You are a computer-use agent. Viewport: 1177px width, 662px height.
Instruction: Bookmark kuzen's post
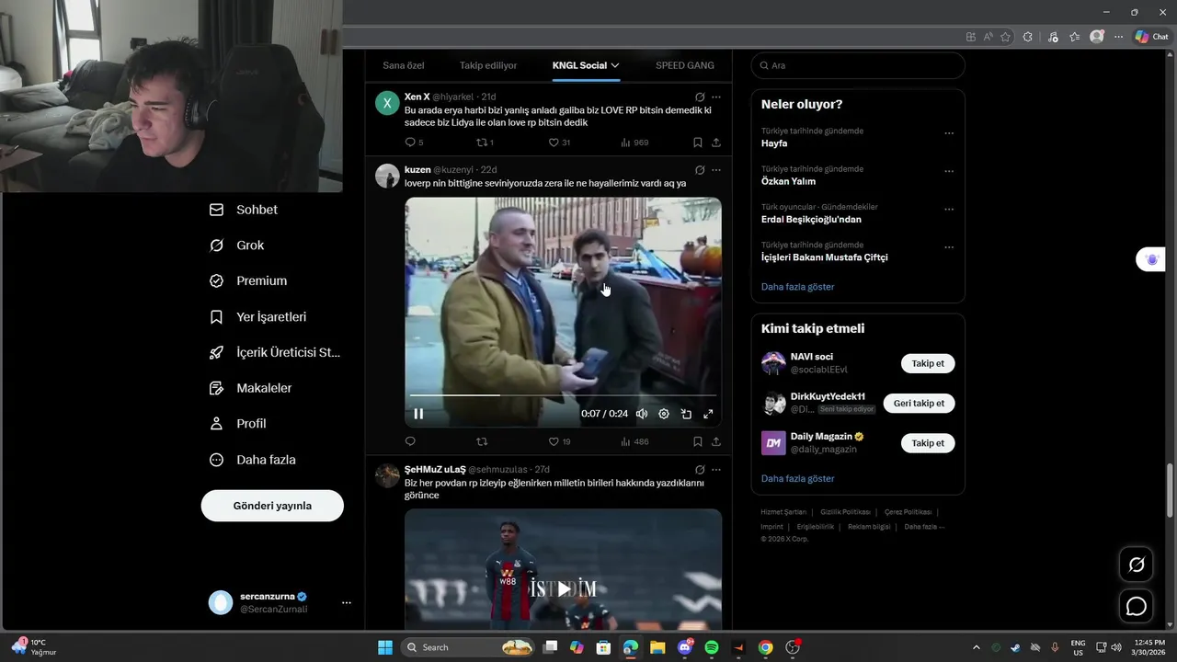point(698,441)
